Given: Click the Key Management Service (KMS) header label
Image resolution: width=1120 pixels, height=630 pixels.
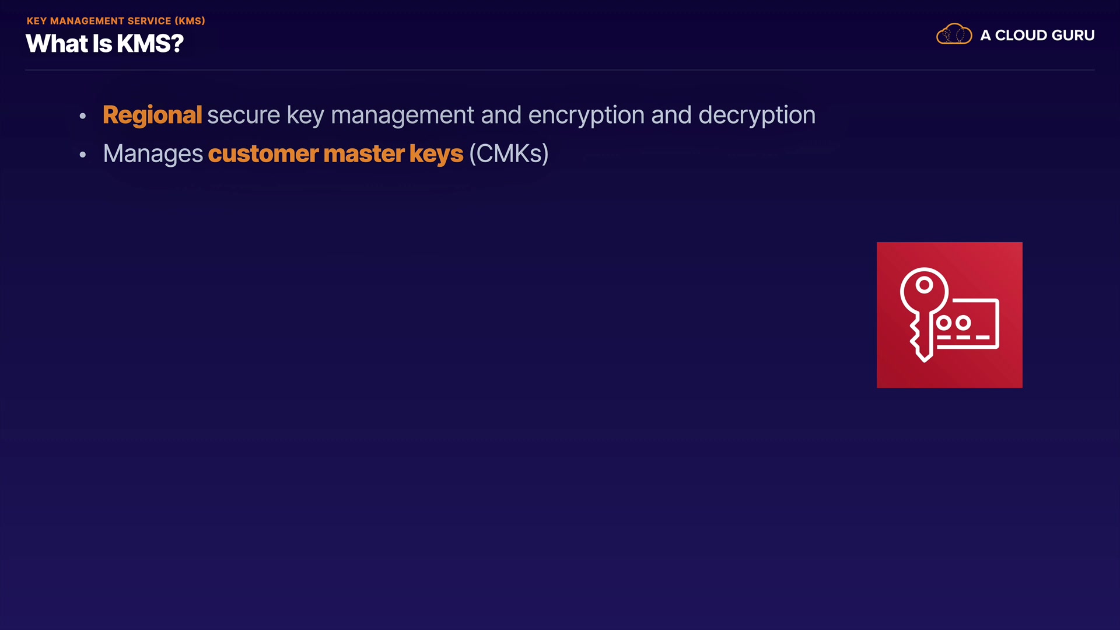Looking at the screenshot, I should click(x=116, y=21).
